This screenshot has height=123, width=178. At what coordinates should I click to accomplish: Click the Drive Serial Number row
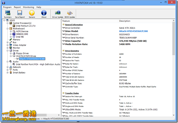[x=117, y=38]
